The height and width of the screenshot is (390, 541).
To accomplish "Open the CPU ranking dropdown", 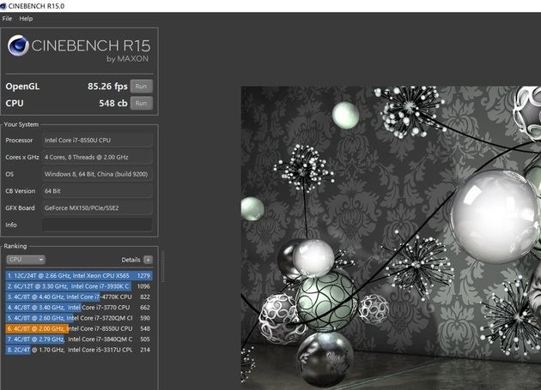I will (26, 260).
